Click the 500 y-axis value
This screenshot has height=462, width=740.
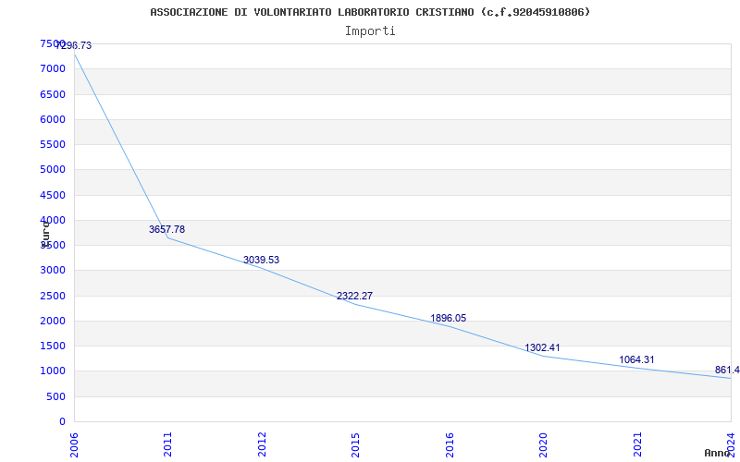(55, 396)
